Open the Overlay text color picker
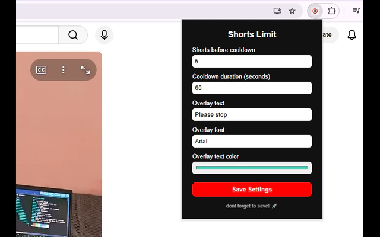Image resolution: width=380 pixels, height=237 pixels. click(252, 168)
